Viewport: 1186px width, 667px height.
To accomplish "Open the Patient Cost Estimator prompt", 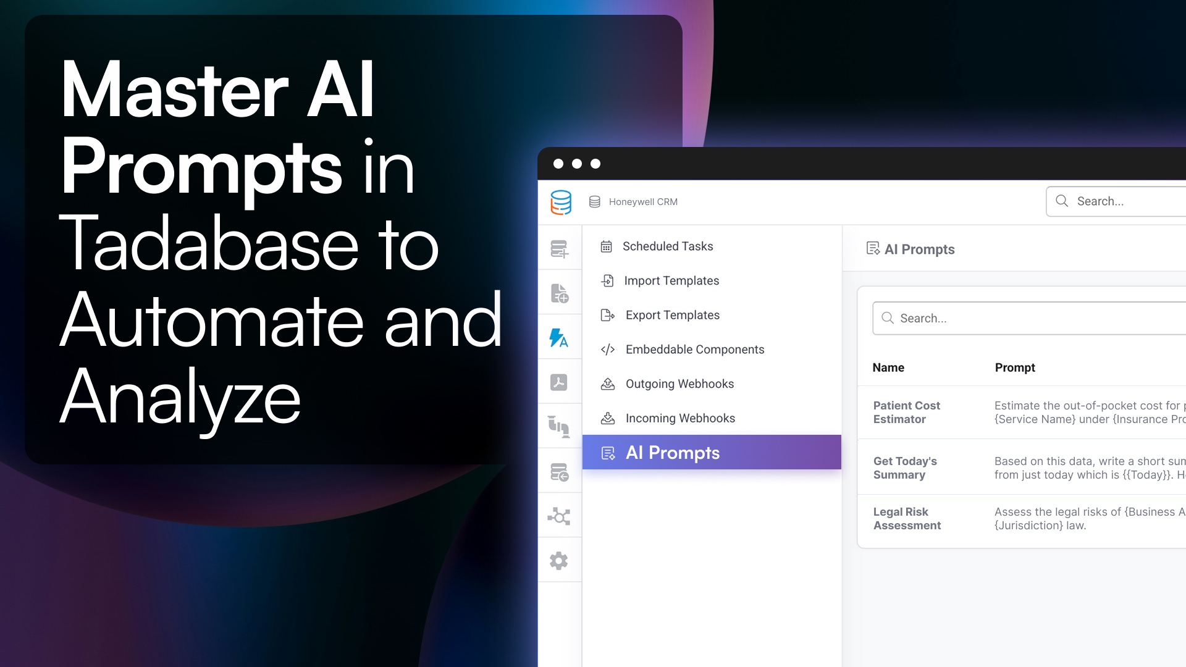I will click(x=906, y=412).
